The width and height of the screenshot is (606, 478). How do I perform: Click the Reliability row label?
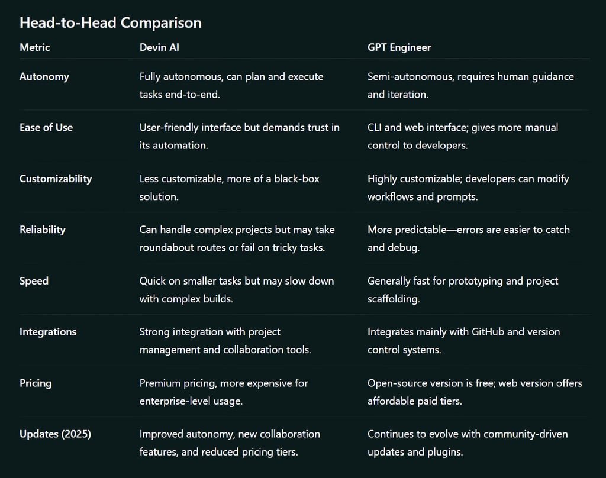(43, 230)
